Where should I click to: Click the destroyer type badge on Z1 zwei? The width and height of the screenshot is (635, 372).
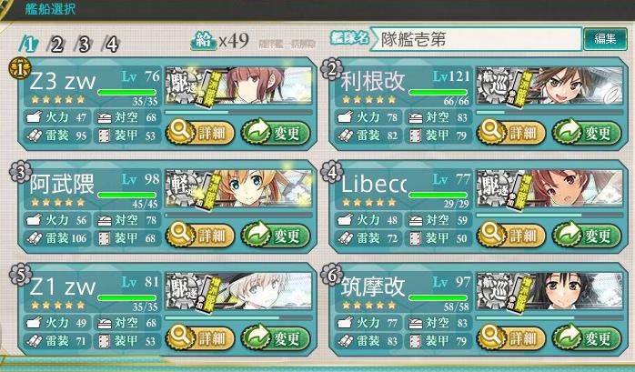(x=183, y=290)
